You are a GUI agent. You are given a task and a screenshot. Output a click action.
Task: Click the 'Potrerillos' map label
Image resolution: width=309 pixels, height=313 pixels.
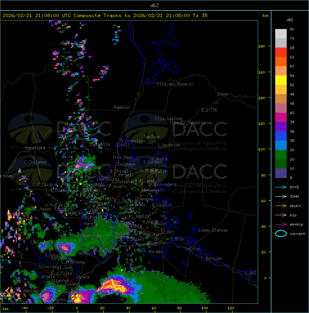(62, 205)
